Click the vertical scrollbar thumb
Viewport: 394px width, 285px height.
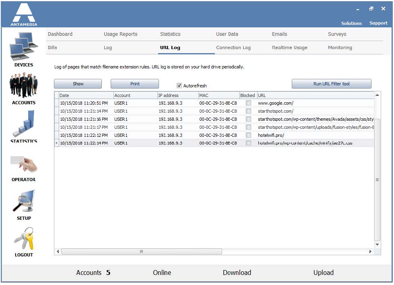click(377, 180)
